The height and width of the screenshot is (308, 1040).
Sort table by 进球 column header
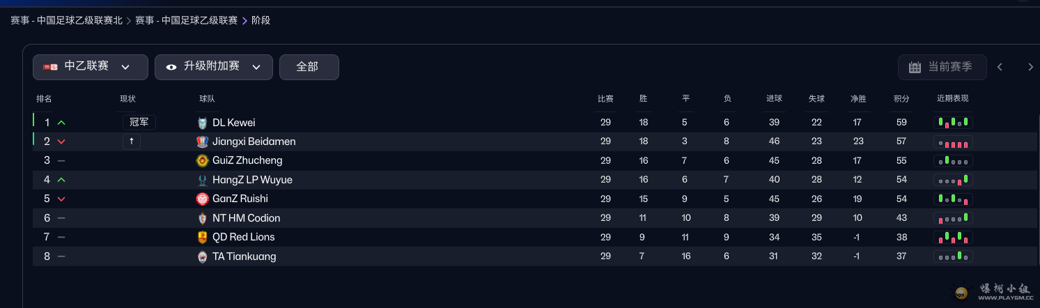tap(774, 99)
